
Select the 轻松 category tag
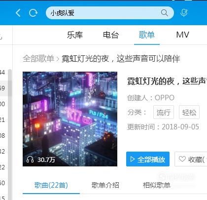pos(189,112)
